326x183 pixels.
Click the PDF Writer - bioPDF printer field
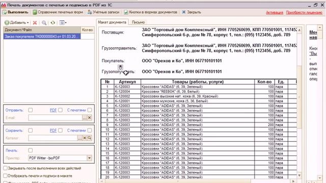[58, 158]
